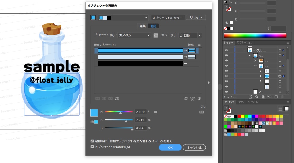This screenshot has height=163, width=294.
Task: Click the last color arrow in Color panel
Action: coord(227,23)
